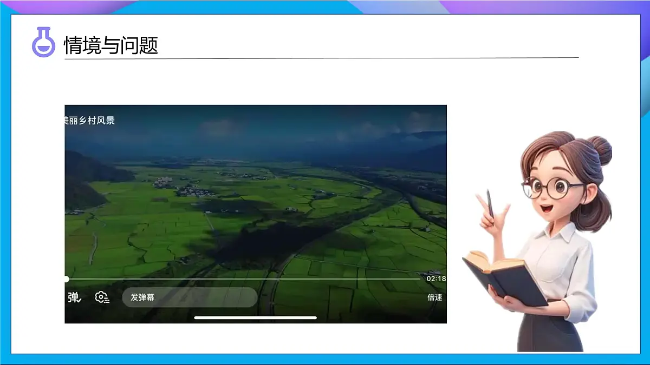
Task: Click the 发弹幕 input field
Action: pyautogui.click(x=189, y=297)
